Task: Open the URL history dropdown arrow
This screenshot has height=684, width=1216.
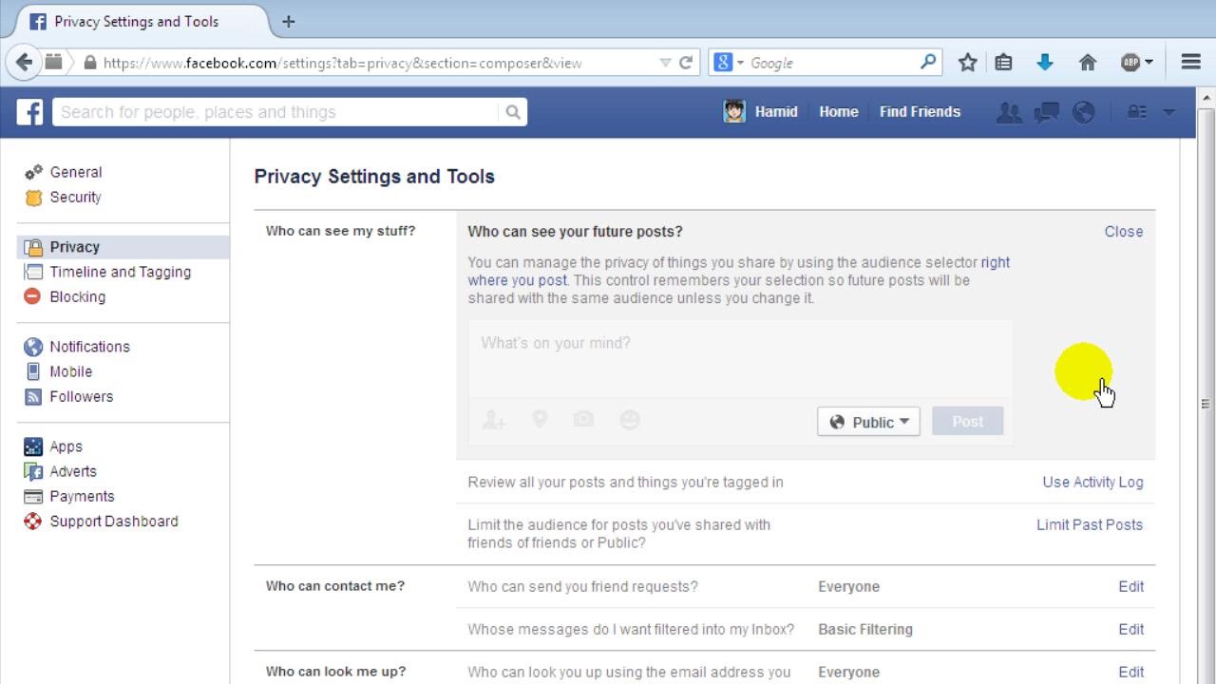Action: 665,63
